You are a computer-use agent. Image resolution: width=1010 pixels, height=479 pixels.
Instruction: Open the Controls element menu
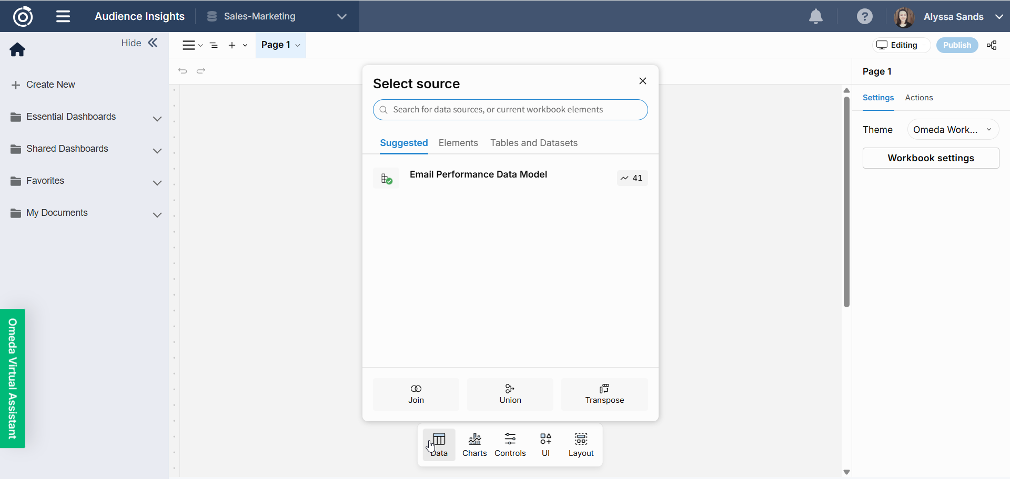[x=510, y=444]
